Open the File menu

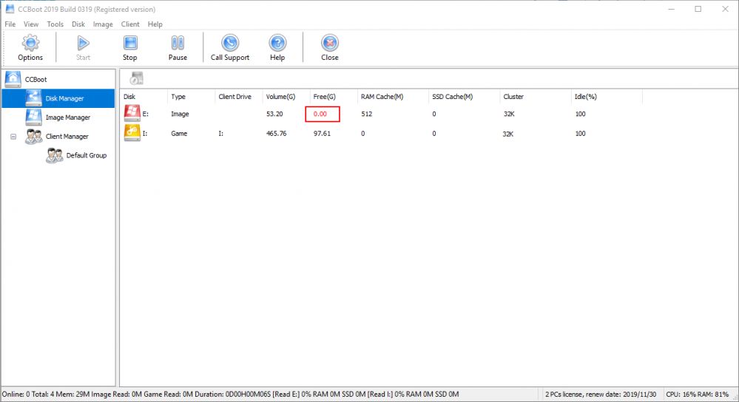[x=10, y=24]
